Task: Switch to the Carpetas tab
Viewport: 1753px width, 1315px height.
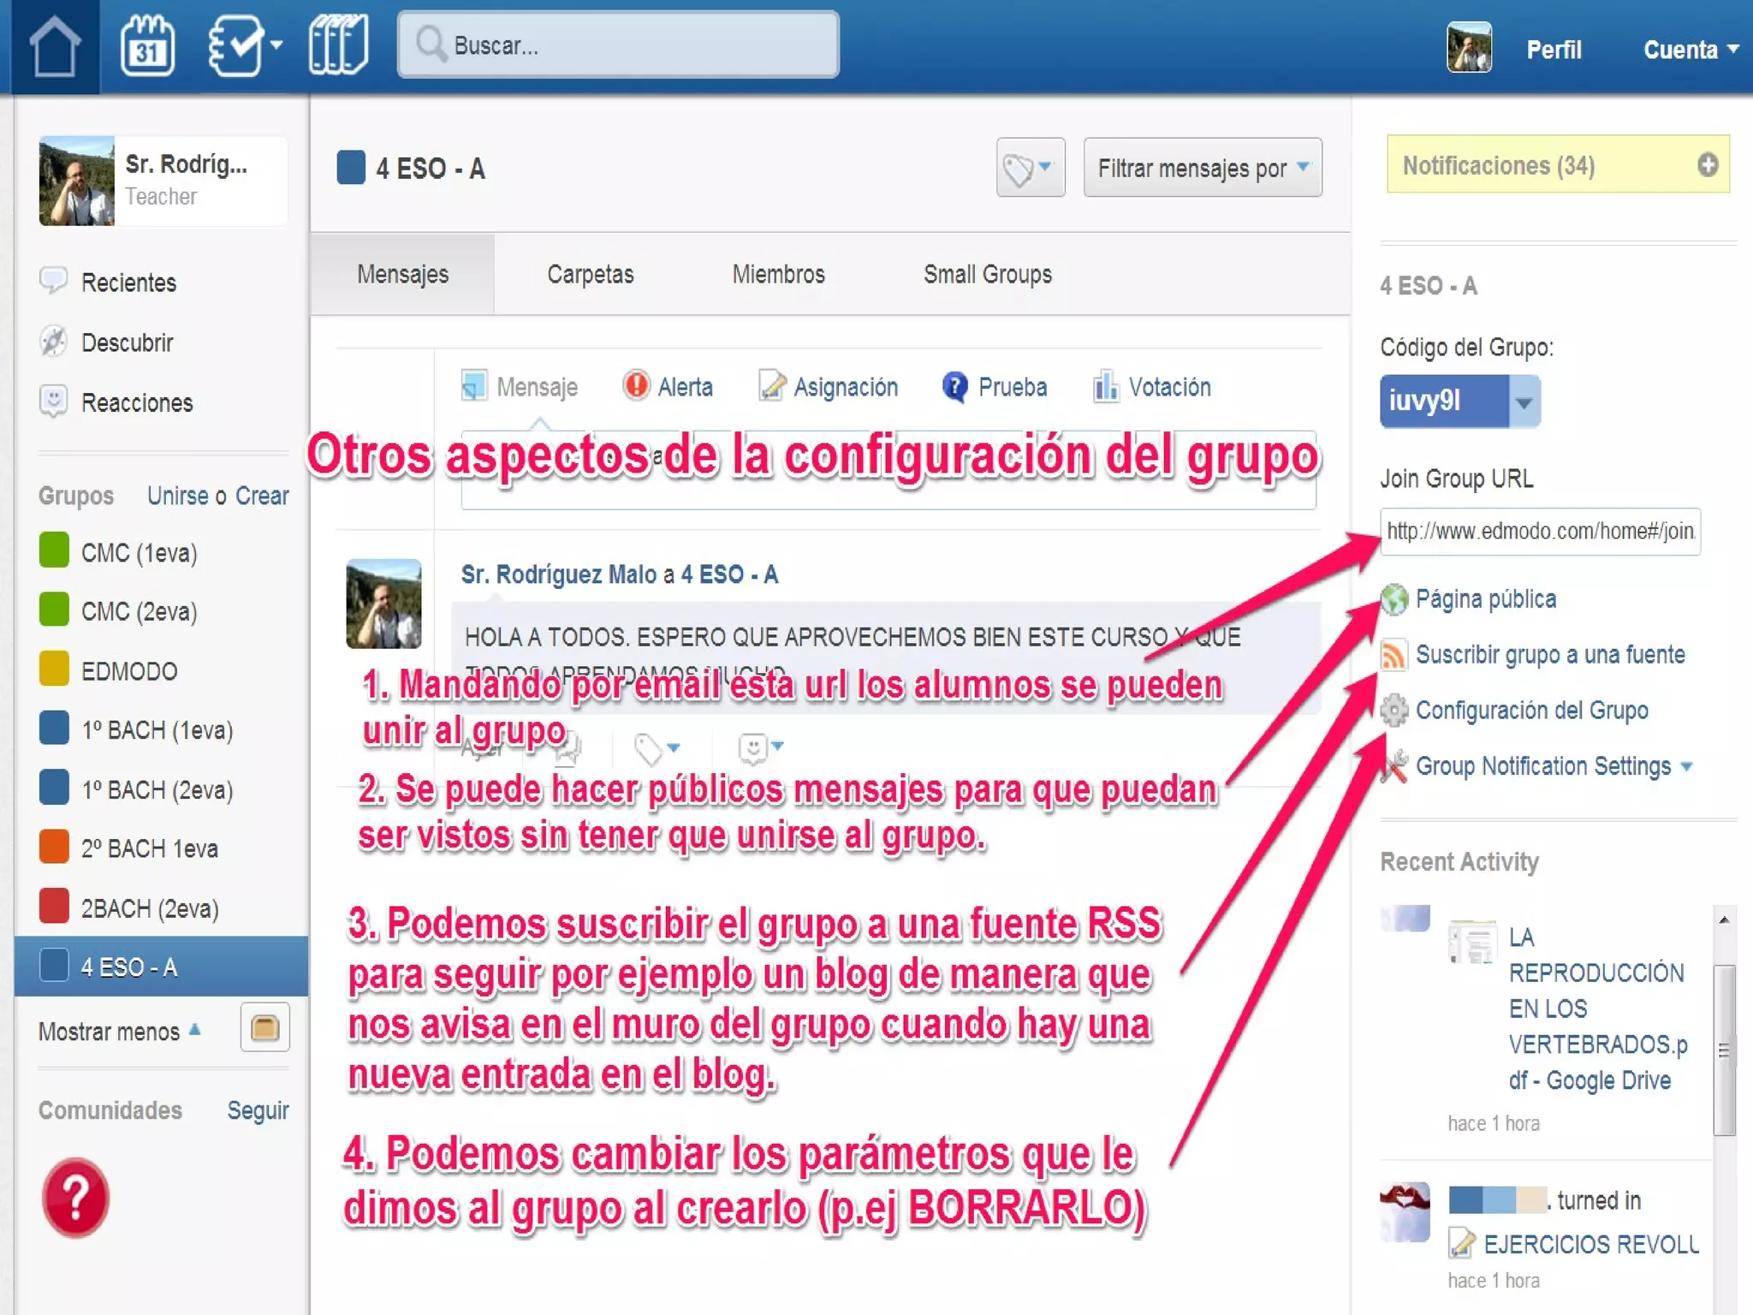Action: click(590, 274)
